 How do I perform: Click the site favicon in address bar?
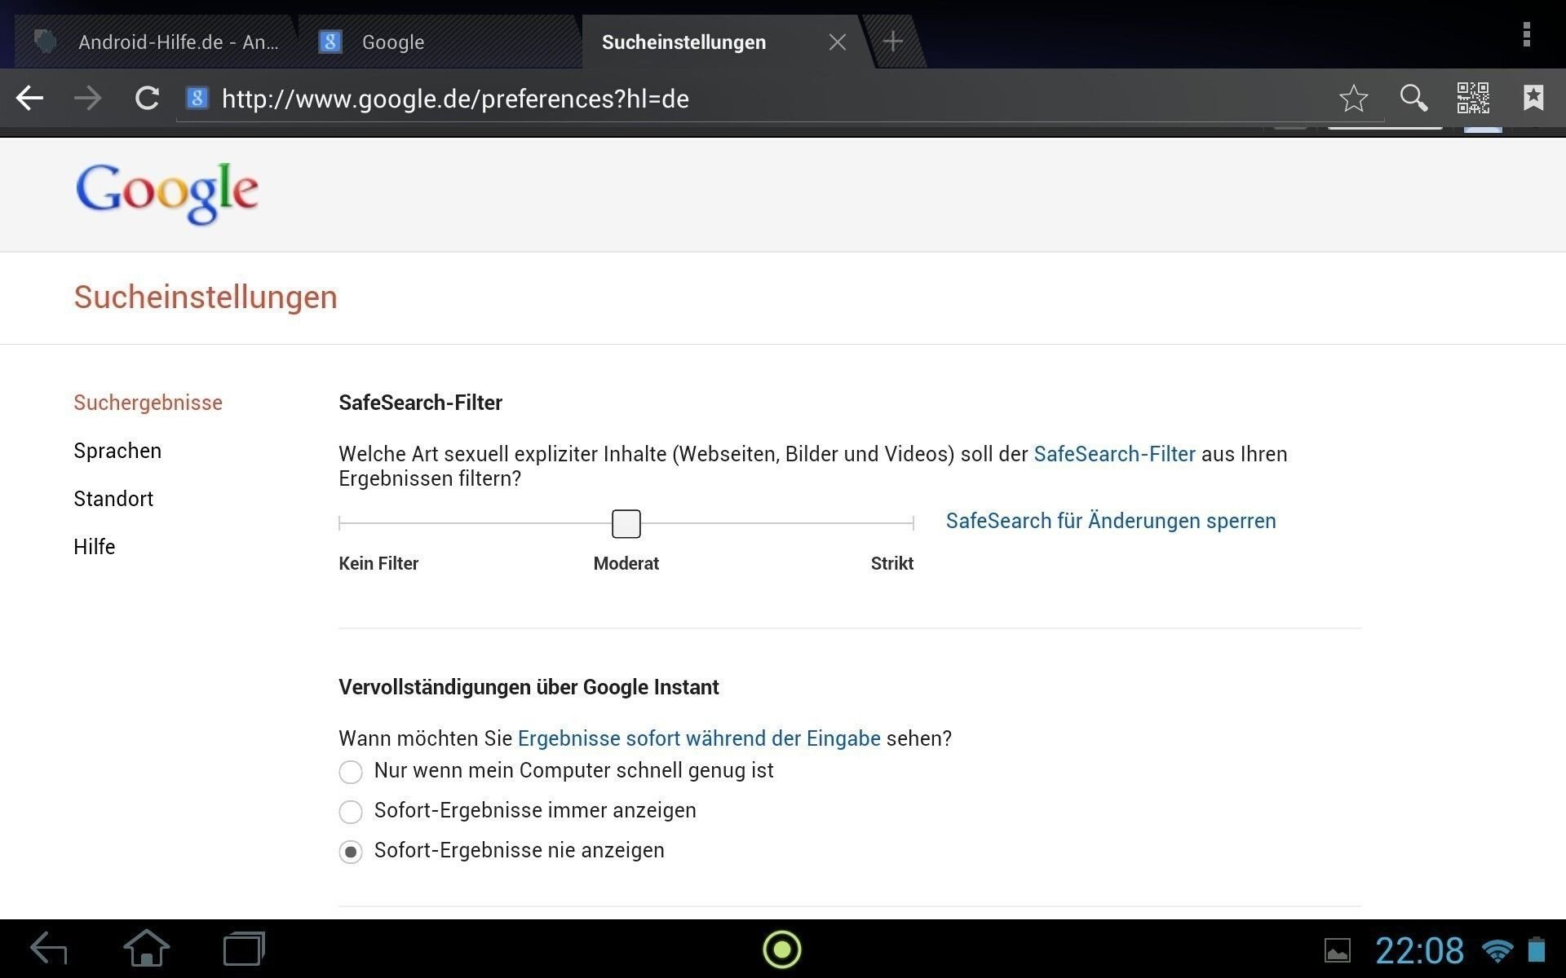pyautogui.click(x=197, y=99)
